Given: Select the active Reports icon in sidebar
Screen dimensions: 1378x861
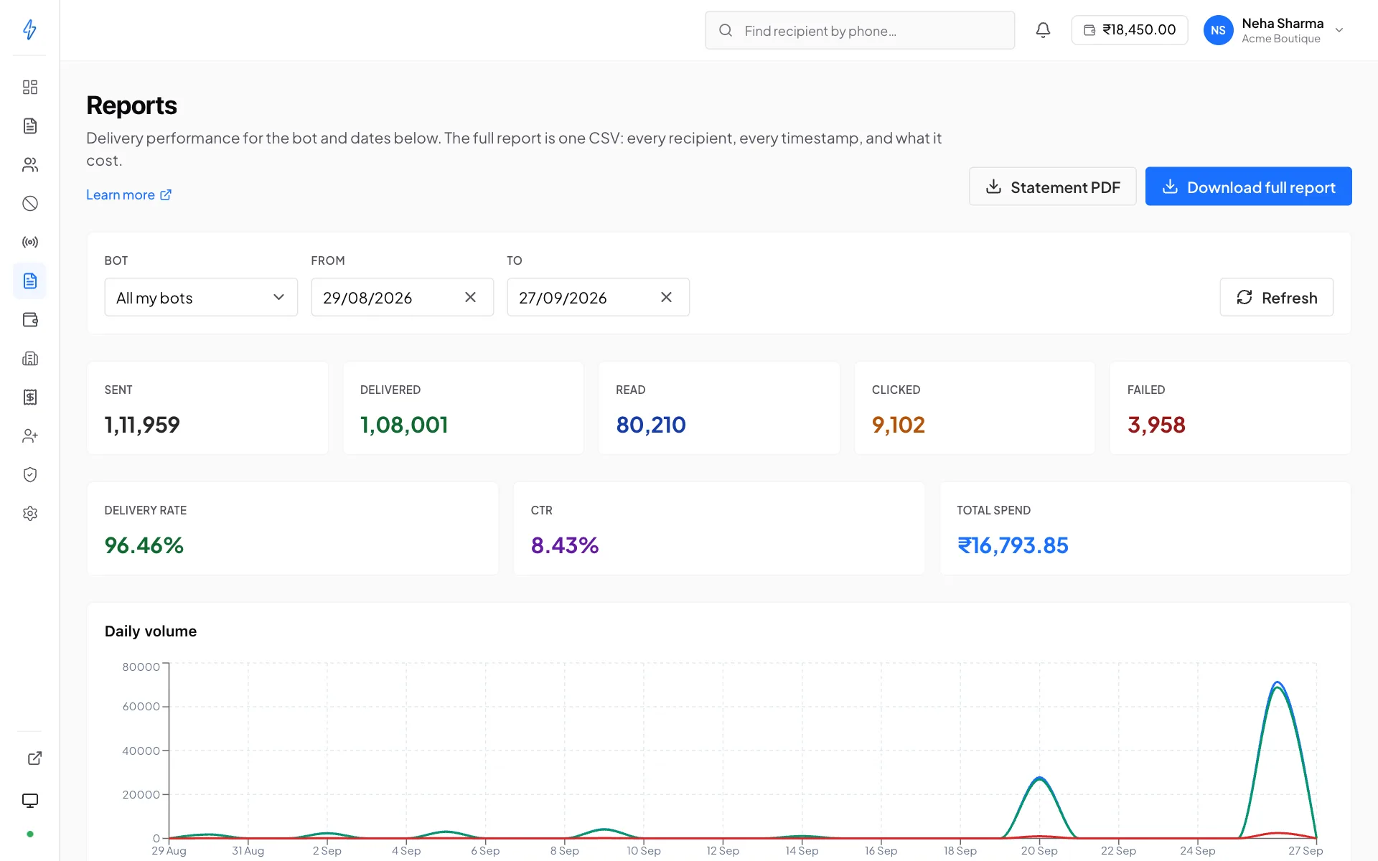Looking at the screenshot, I should (29, 281).
